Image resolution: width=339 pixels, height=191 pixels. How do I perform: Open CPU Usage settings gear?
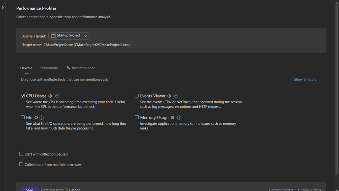click(x=50, y=96)
